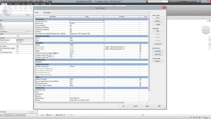This screenshot has width=211, height=119.
Task: Click the dialog vertical scrollbar
Action: pos(149,54)
